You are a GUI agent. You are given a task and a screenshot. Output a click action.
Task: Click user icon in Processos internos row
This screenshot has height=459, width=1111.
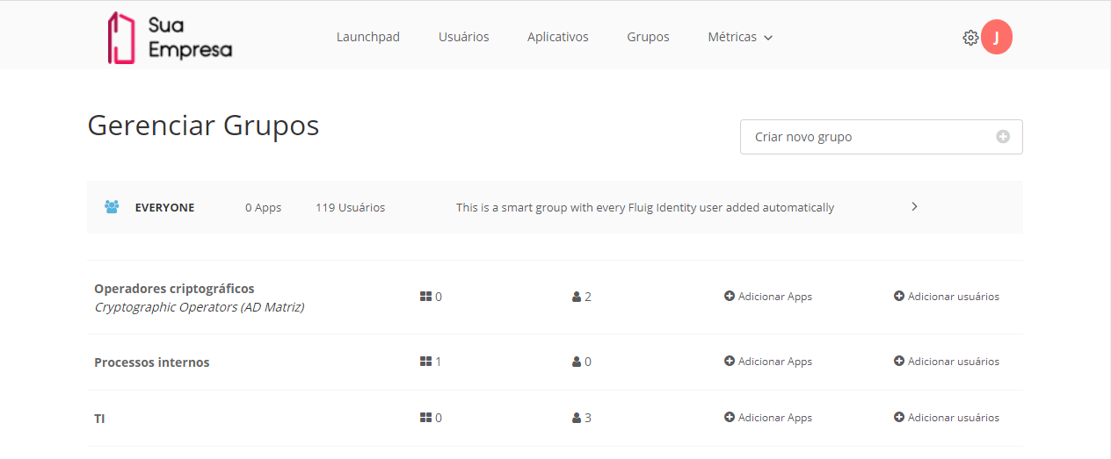577,362
